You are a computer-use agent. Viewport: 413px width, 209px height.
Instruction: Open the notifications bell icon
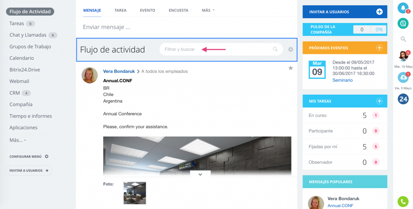[x=403, y=8]
